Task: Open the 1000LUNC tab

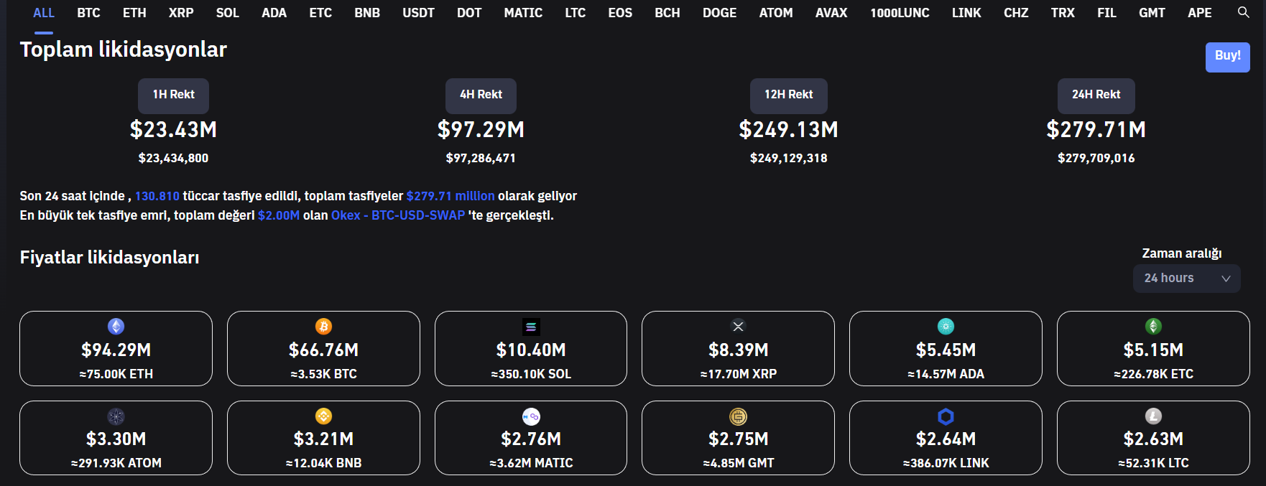Action: [900, 13]
